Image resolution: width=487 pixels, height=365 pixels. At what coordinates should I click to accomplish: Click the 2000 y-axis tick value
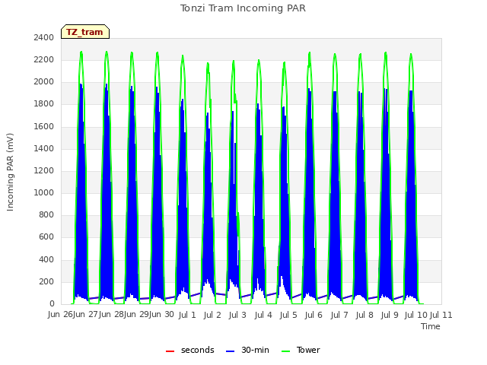coord(44,82)
